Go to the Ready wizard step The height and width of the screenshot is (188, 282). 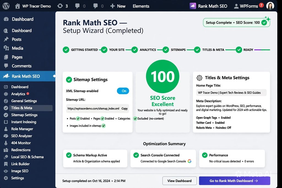point(245,50)
